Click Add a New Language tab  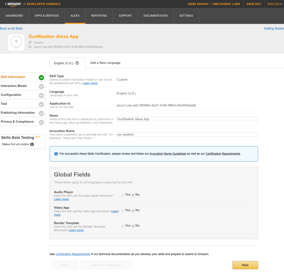(105, 63)
